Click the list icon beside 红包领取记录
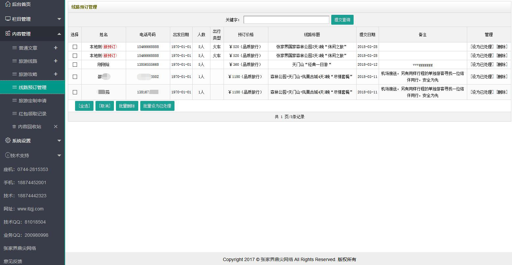The height and width of the screenshot is (265, 512). [x=14, y=113]
